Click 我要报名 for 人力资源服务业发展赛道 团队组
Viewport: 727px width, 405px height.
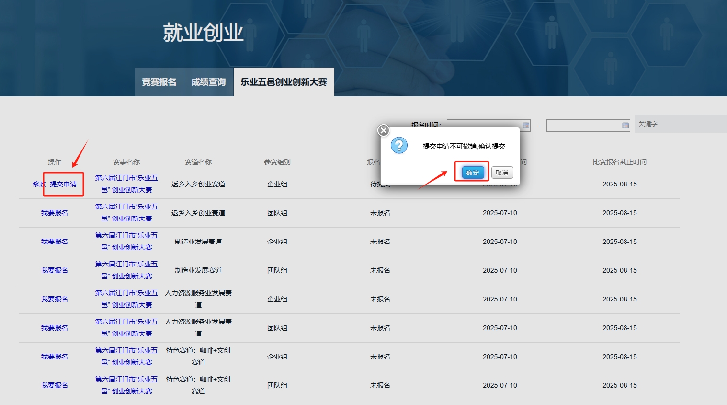tap(55, 328)
